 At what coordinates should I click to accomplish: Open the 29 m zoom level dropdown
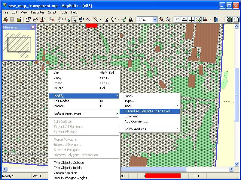(x=155, y=20)
